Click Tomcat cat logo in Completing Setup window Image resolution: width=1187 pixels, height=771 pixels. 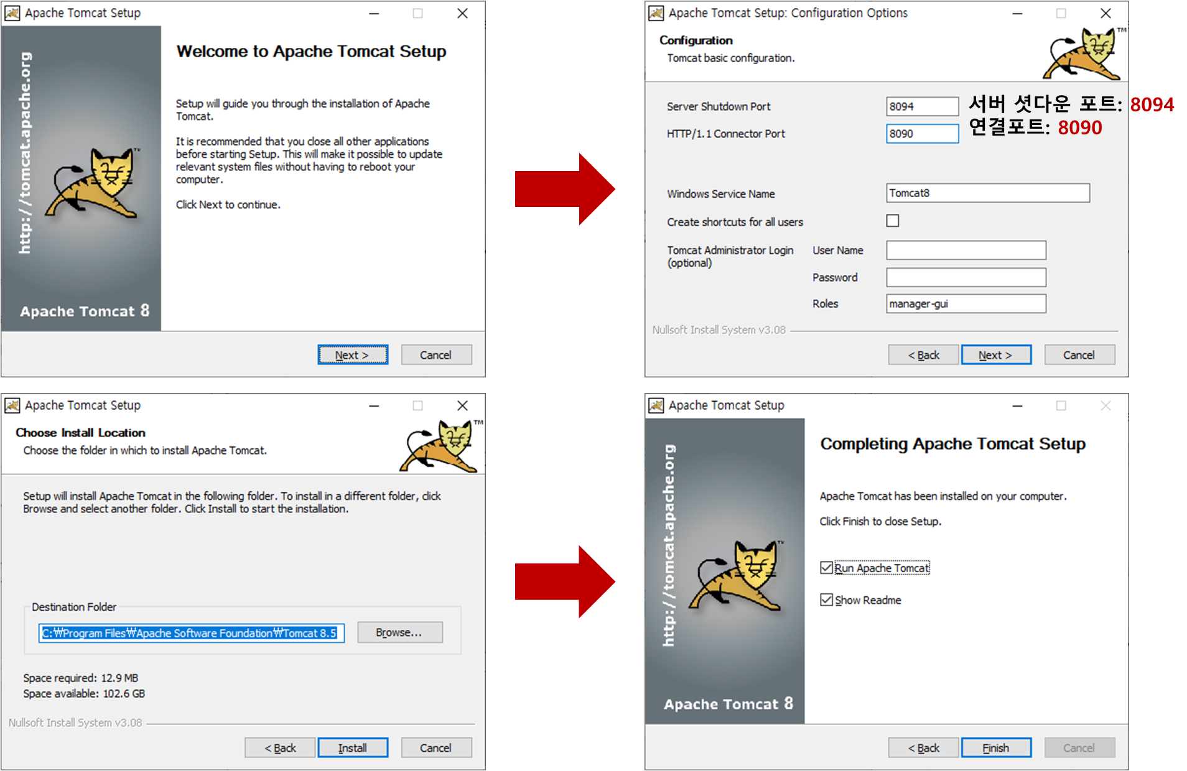click(x=737, y=575)
